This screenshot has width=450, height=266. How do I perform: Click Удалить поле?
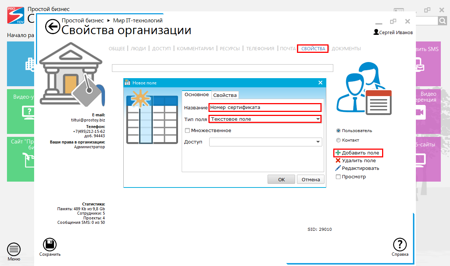click(359, 160)
